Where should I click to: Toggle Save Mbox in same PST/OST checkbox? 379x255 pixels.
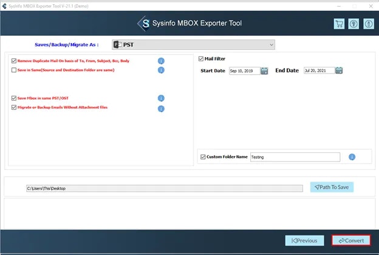tap(14, 98)
